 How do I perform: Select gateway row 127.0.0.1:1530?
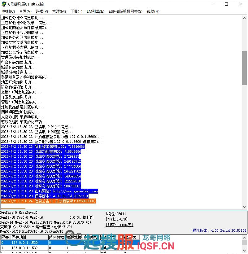click(25, 243)
